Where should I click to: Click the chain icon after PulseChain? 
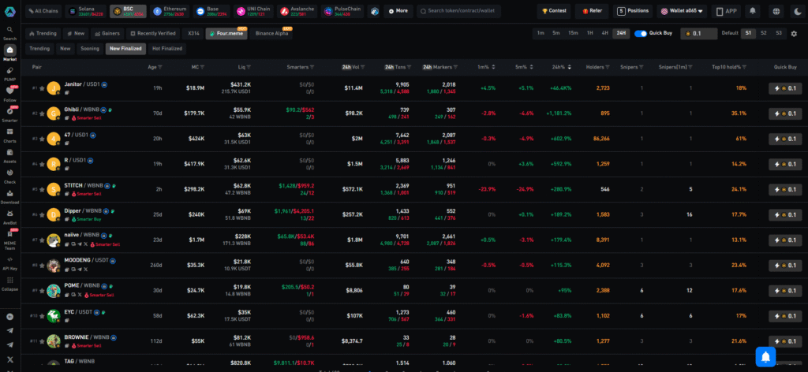374,11
